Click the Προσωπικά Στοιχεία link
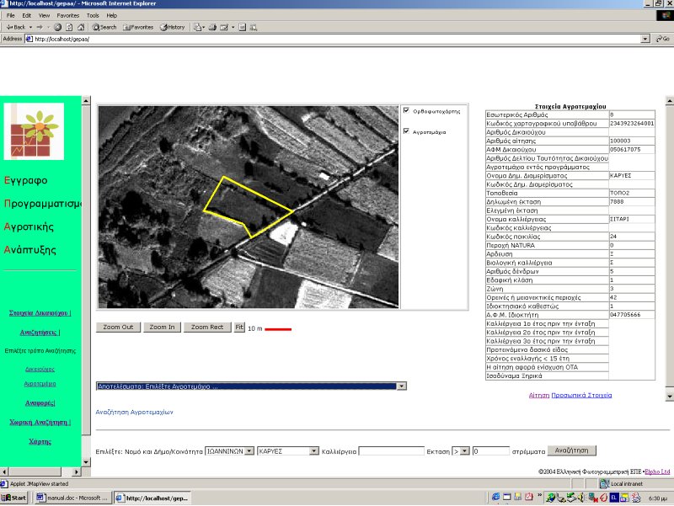Image resolution: width=674 pixels, height=506 pixels. pyautogui.click(x=581, y=395)
